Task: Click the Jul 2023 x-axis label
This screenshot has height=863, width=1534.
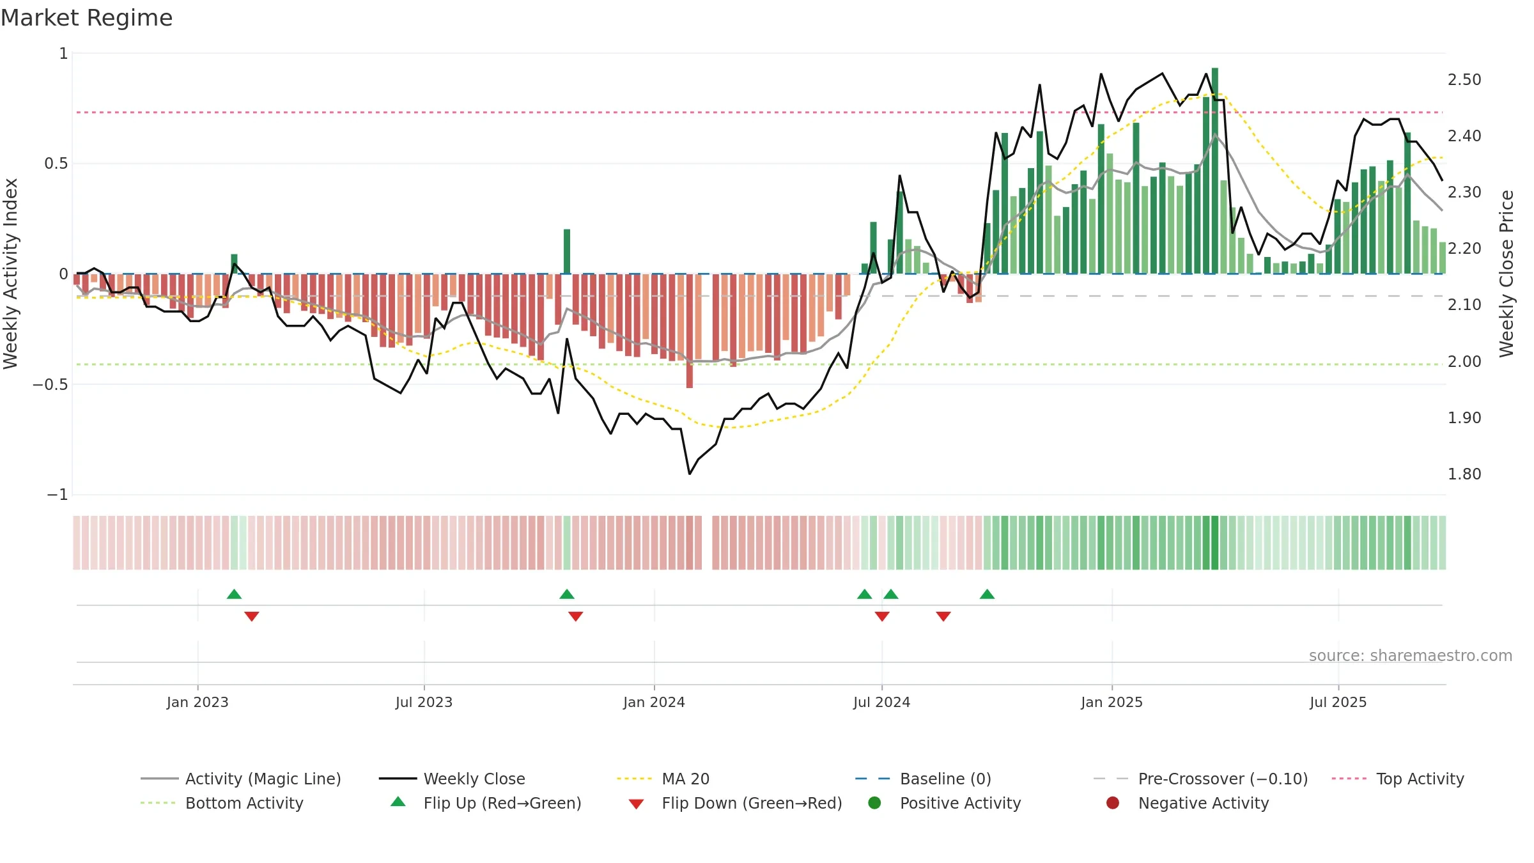Action: (424, 702)
